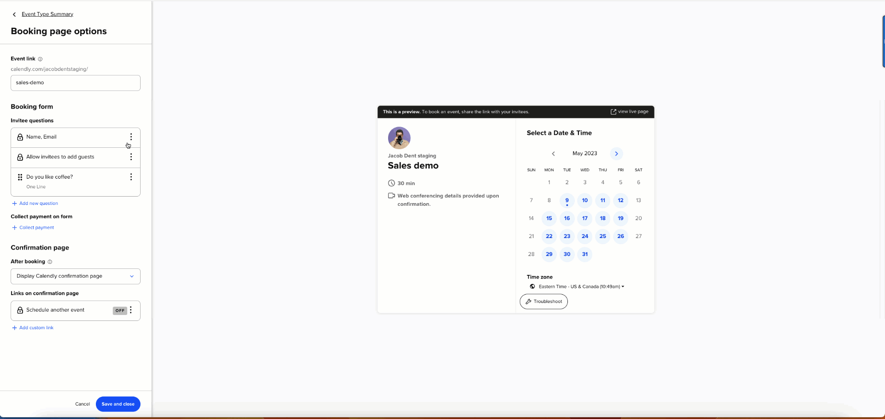
Task: Grab the drag handle for Do you like coffee?
Action: click(x=20, y=177)
